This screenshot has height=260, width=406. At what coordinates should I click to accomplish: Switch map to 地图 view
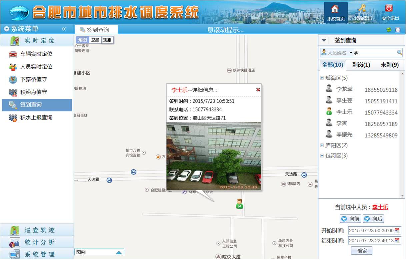[82, 40]
